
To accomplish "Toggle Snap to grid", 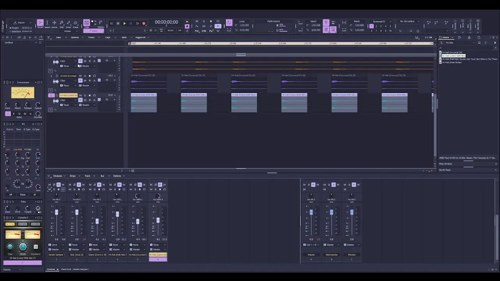I will tap(87, 23).
